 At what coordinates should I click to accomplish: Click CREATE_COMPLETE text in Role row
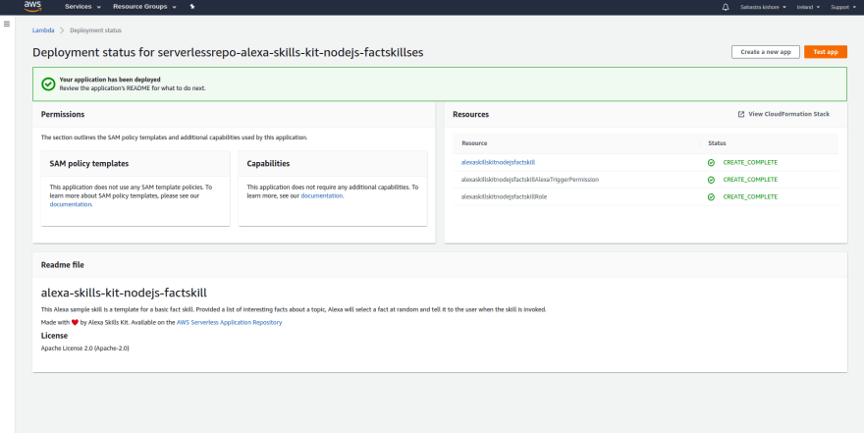[750, 196]
